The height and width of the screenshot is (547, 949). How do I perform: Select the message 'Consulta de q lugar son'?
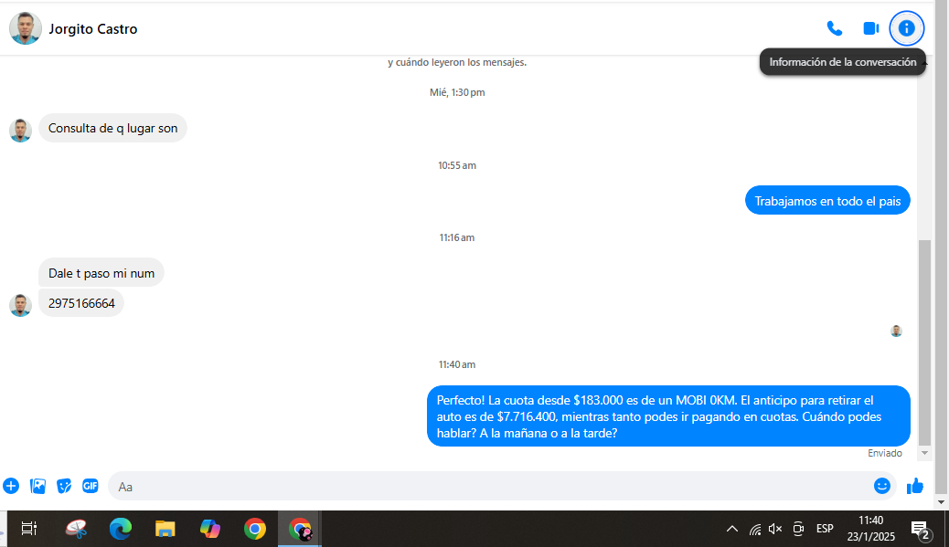[x=112, y=128]
